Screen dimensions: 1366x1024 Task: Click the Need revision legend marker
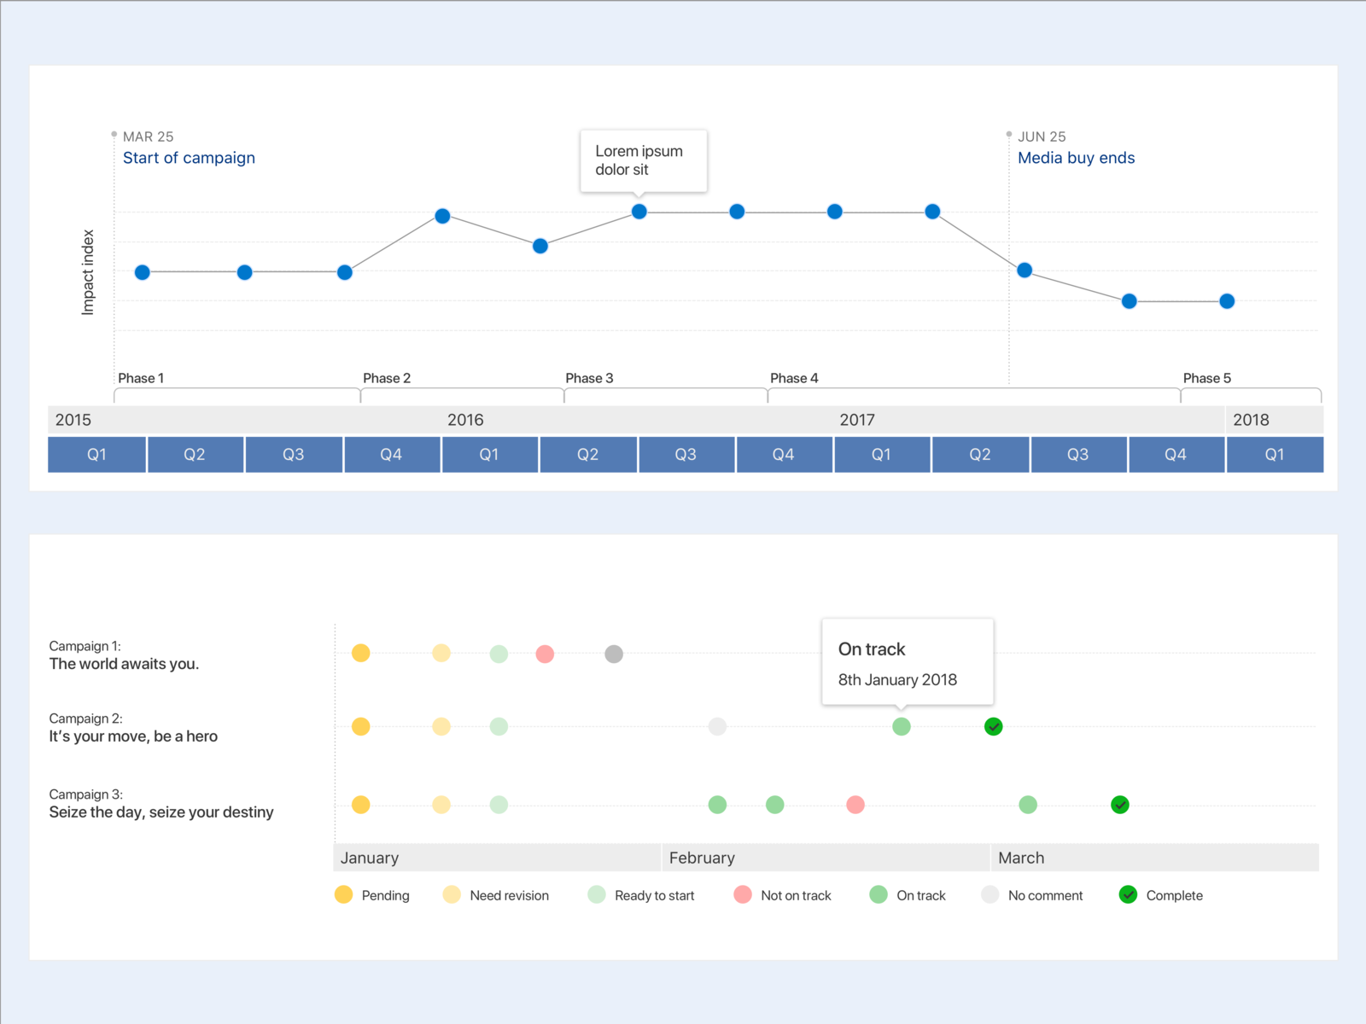452,895
